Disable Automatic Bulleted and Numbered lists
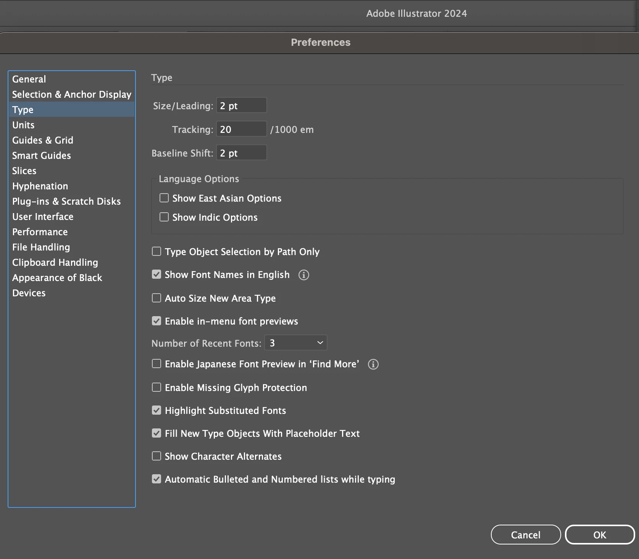 click(157, 479)
